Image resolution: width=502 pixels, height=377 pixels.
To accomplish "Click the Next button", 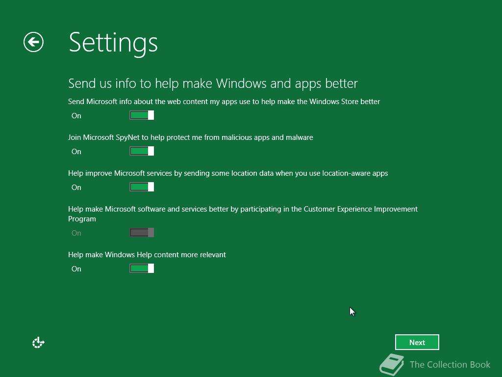I will tap(417, 342).
